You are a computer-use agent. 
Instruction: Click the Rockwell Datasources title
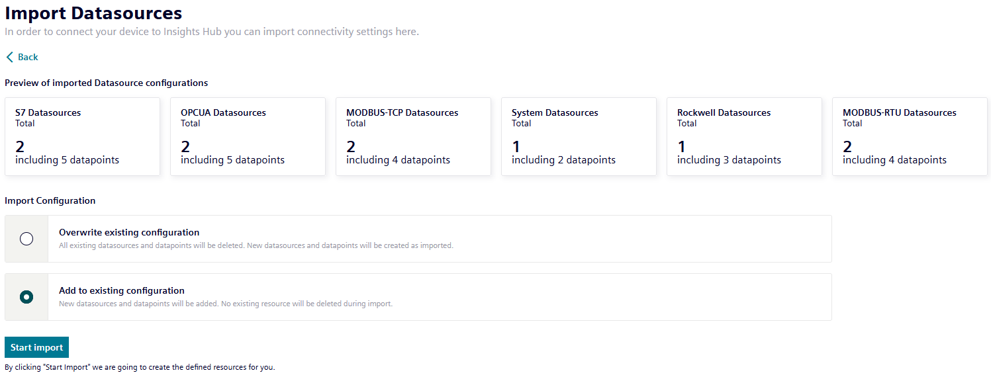point(724,112)
